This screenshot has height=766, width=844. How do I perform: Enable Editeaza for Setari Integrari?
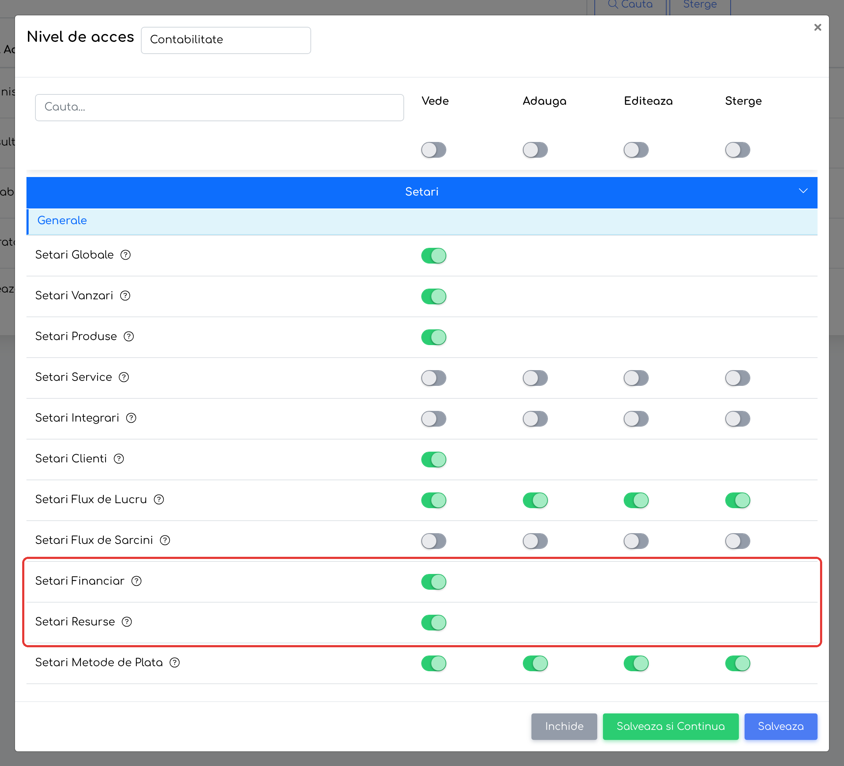click(x=636, y=418)
